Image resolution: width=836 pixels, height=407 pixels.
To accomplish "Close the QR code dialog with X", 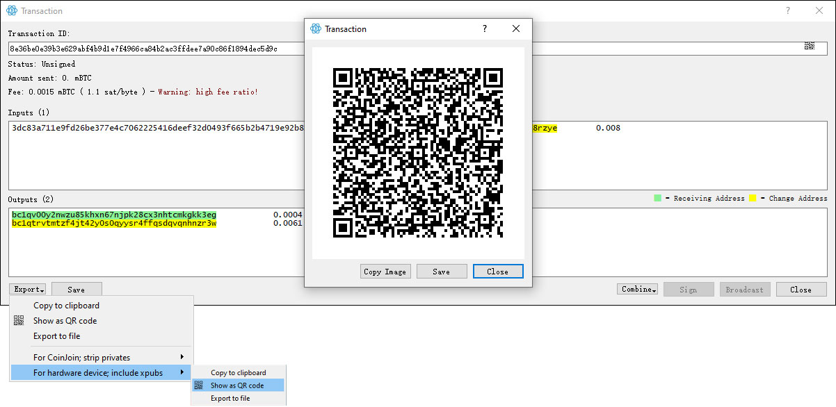I will click(x=516, y=29).
